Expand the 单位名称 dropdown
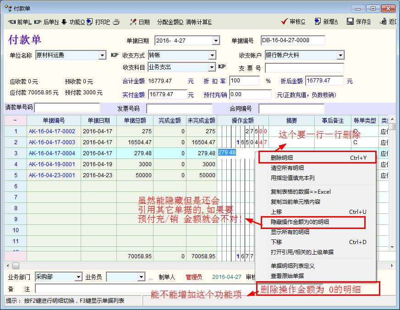 click(x=102, y=55)
